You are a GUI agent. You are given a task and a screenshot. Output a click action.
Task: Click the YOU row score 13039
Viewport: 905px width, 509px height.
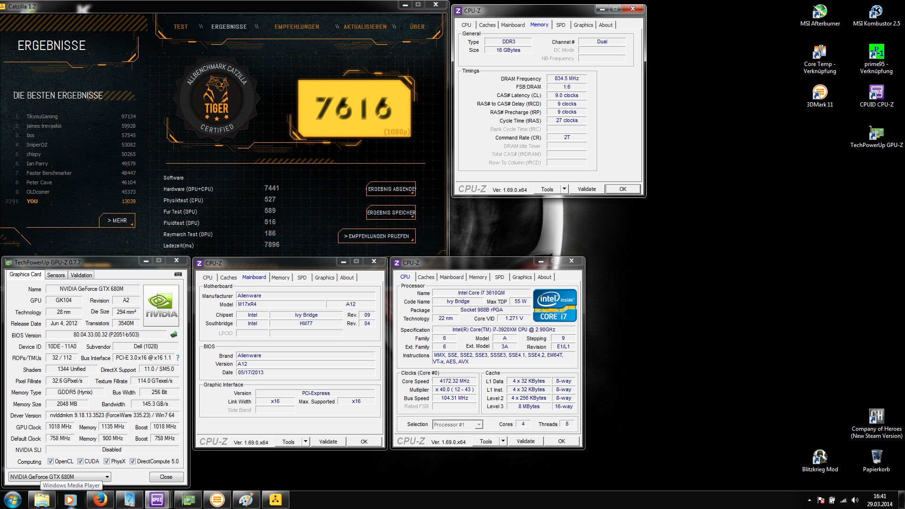point(128,201)
